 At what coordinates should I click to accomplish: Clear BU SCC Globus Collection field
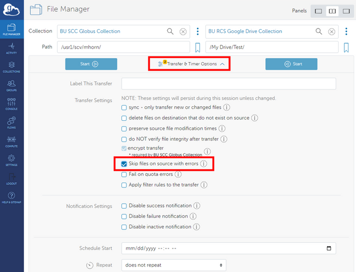tap(183, 31)
